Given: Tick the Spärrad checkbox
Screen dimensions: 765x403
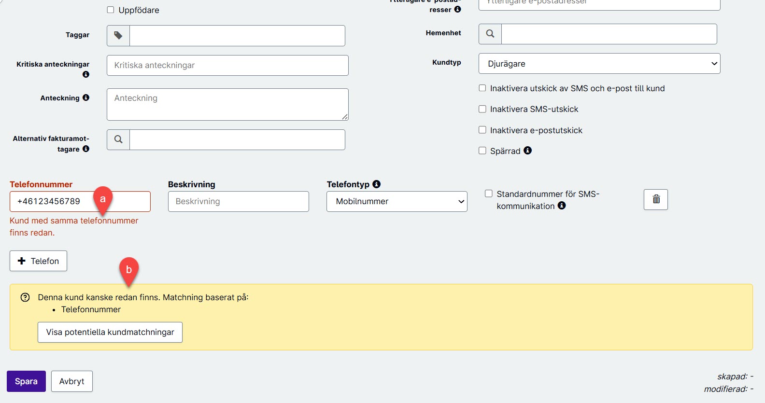Looking at the screenshot, I should point(482,151).
